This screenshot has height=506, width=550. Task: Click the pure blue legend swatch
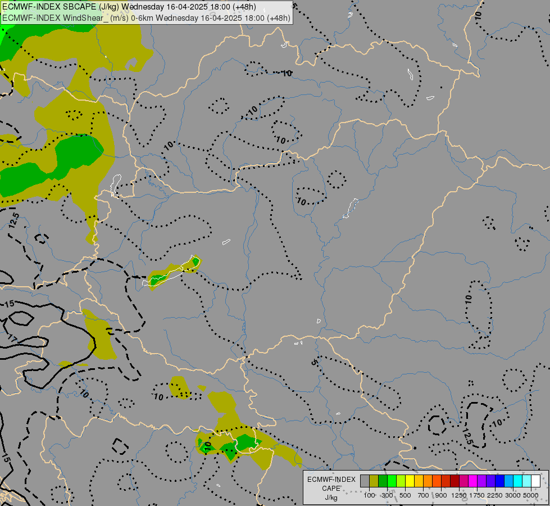499,481
